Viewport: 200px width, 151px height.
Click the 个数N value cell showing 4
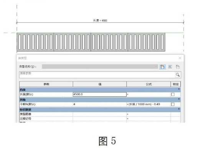click(x=99, y=104)
